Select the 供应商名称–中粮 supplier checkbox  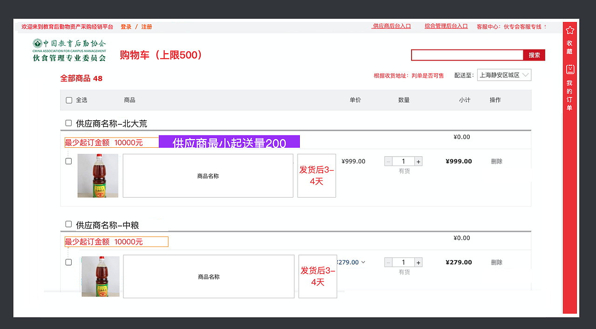pos(68,224)
